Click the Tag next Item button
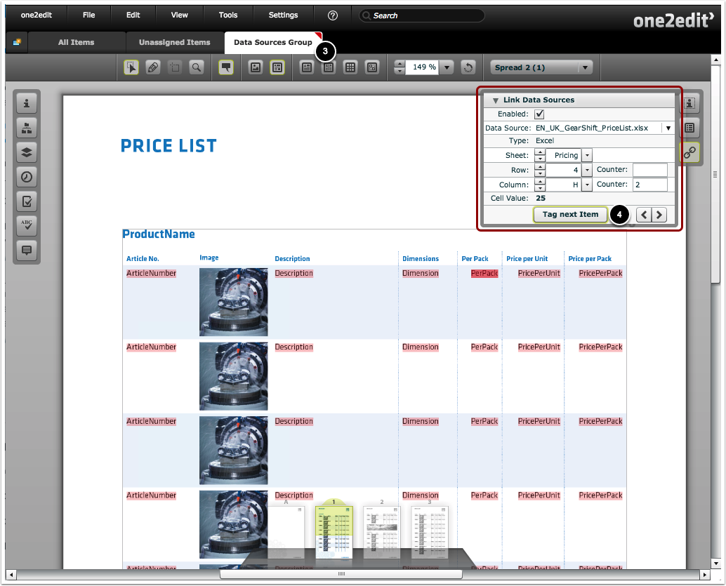 click(x=570, y=215)
